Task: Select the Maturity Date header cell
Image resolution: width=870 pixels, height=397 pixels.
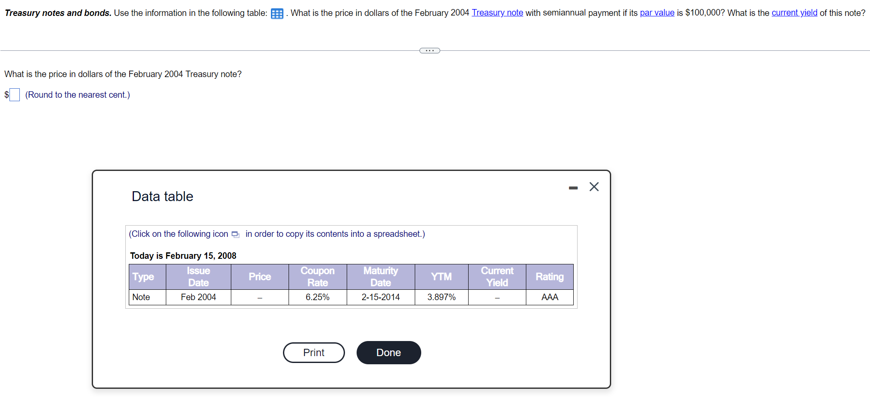Action: (x=380, y=277)
